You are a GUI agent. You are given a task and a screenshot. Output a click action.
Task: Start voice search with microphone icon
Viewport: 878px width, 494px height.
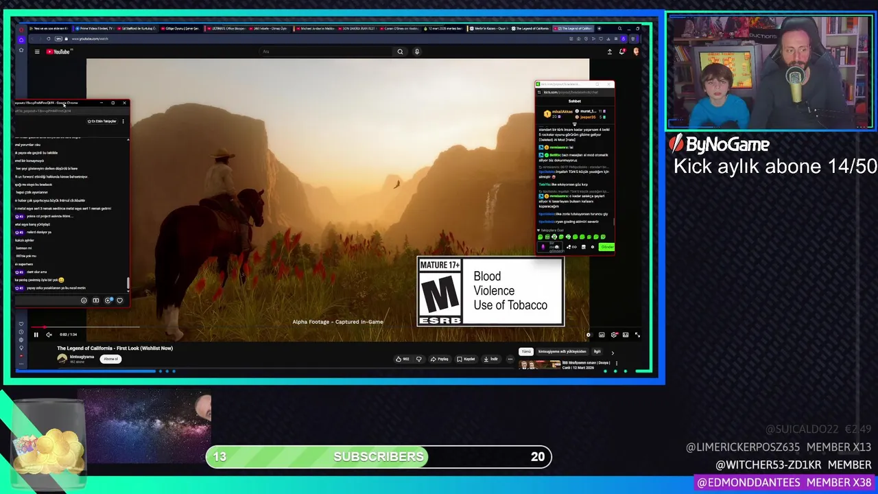pos(416,51)
